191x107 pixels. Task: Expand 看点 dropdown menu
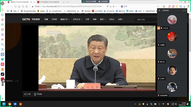[x=103, y=19]
